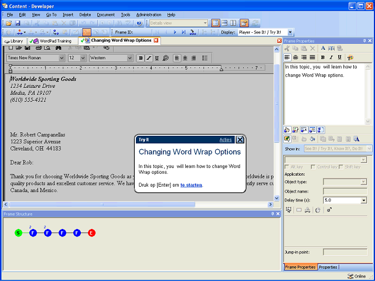The width and height of the screenshot is (375, 281).
Task: Click the blue nodes link icon in second toolbar
Action: pos(56,32)
